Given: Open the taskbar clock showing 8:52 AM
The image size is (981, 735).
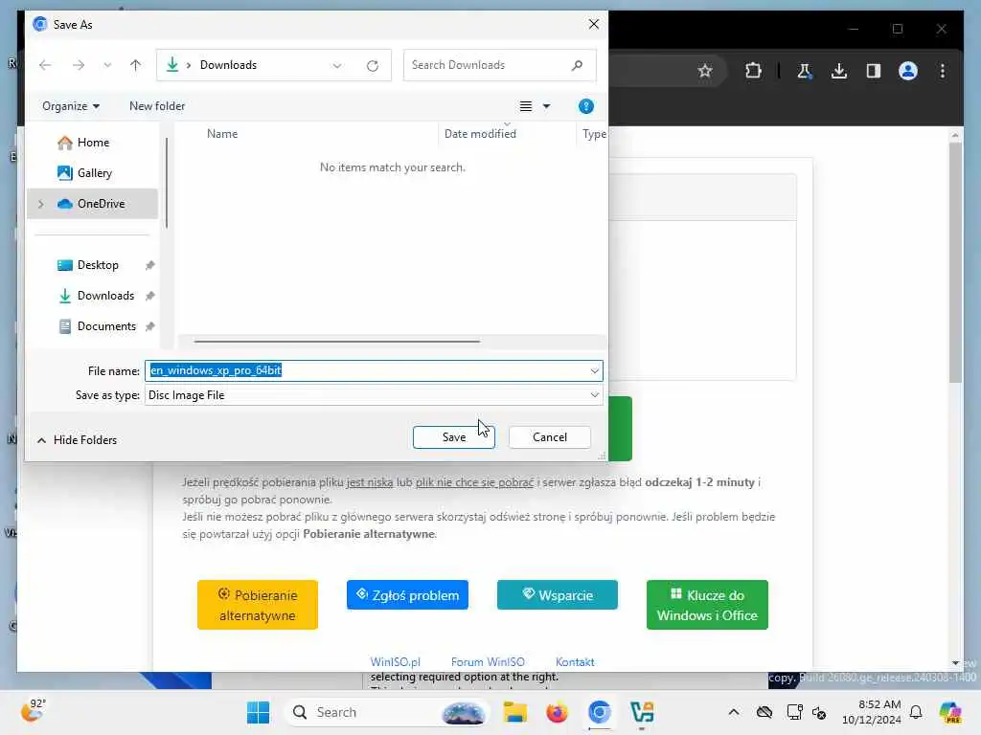Looking at the screenshot, I should point(872,712).
